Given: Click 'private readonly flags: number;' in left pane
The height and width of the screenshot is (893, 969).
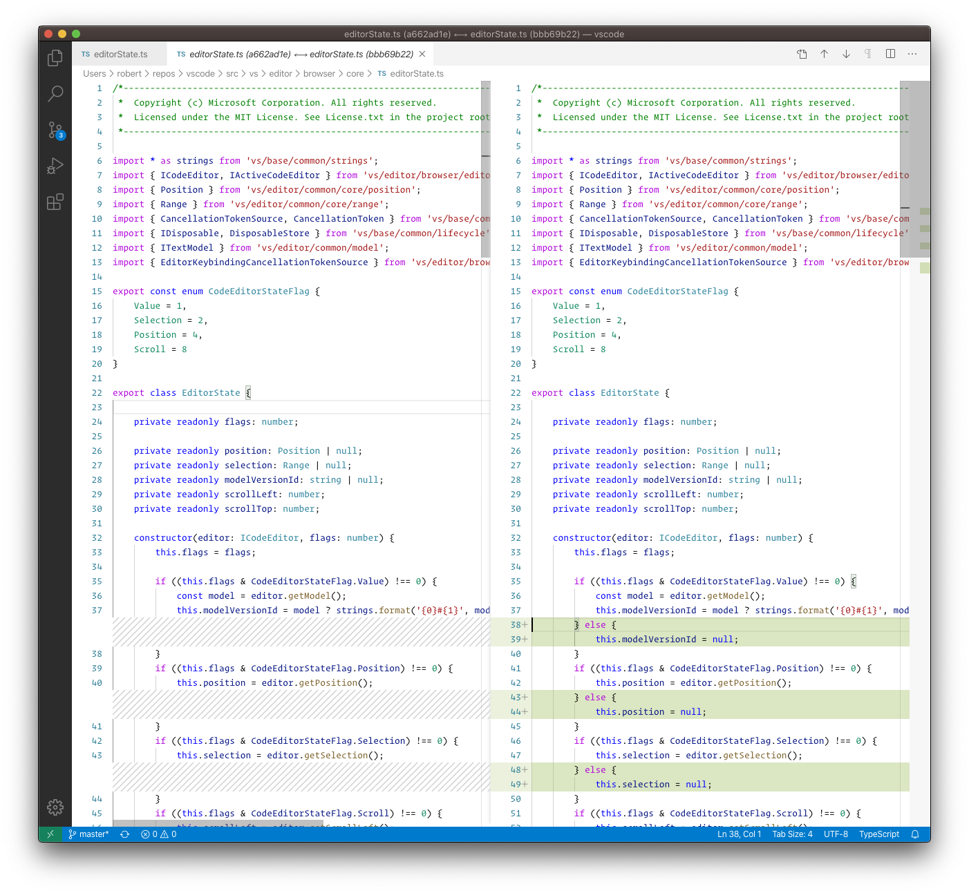Looking at the screenshot, I should pyautogui.click(x=216, y=422).
